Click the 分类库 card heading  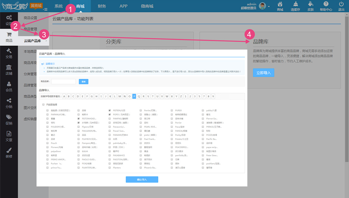coord(114,42)
